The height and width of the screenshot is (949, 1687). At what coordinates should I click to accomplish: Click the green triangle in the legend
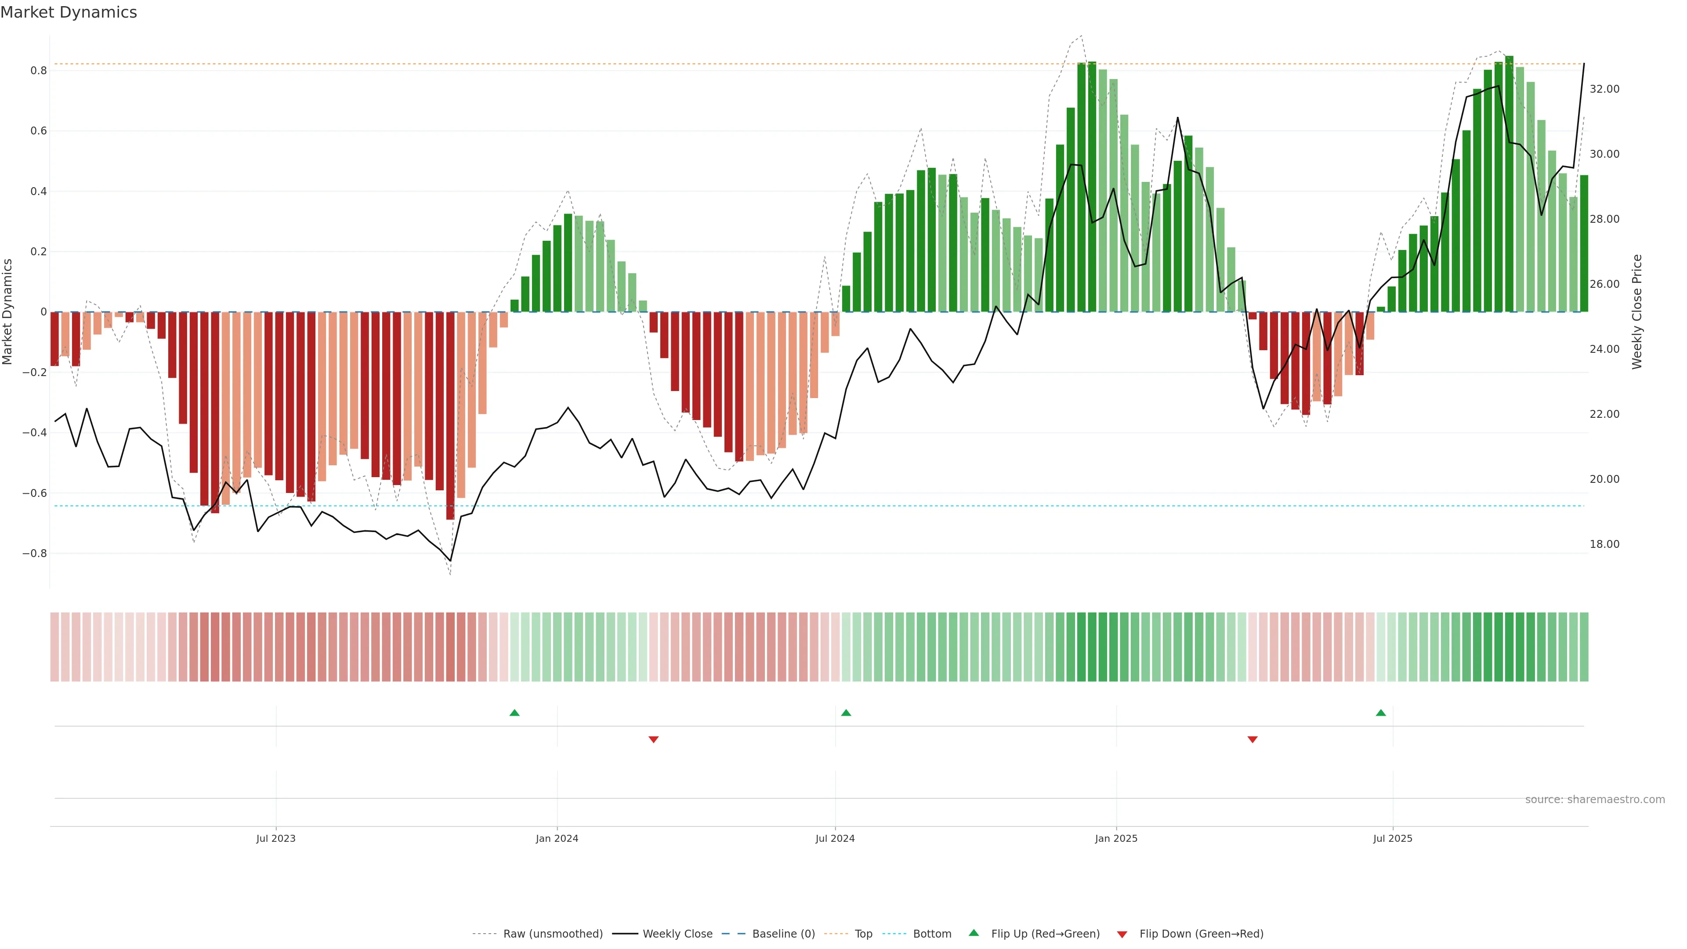[x=974, y=933]
